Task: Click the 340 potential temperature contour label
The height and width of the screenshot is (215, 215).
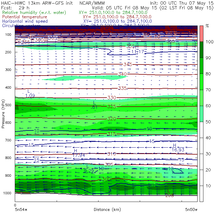Action: (122, 74)
